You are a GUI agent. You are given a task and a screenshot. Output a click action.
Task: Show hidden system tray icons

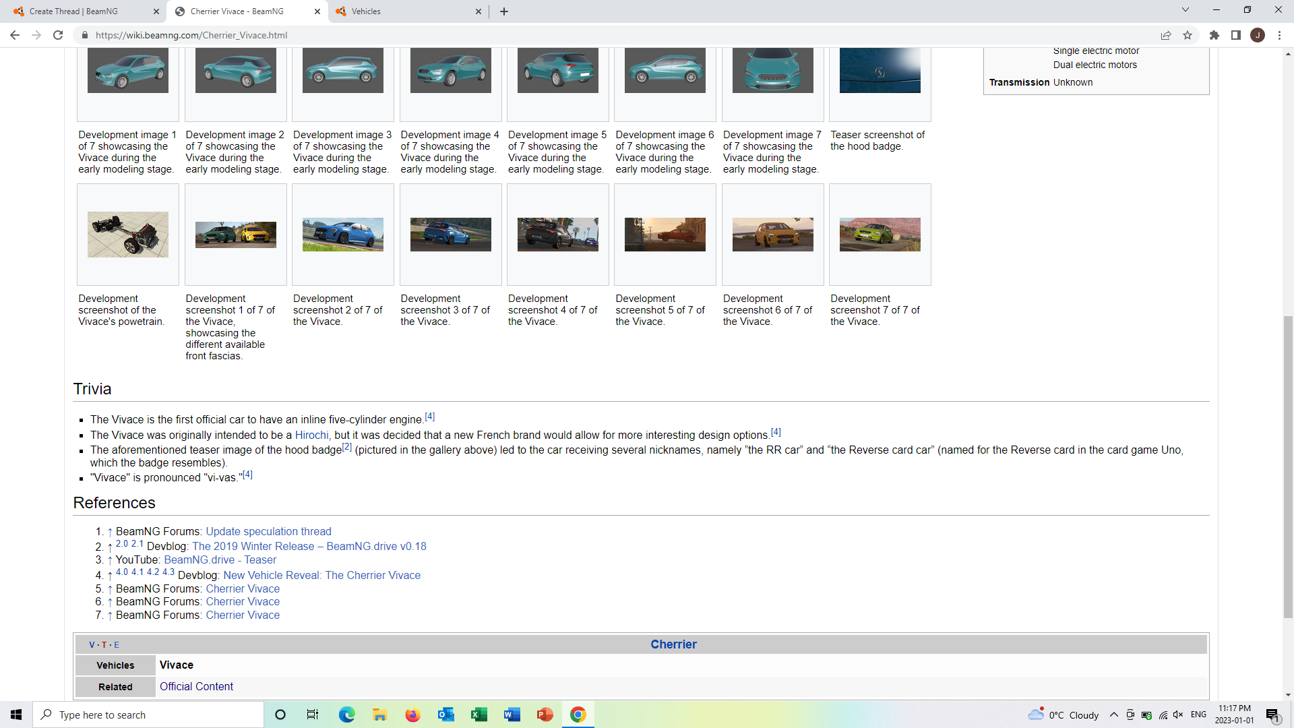click(1114, 715)
